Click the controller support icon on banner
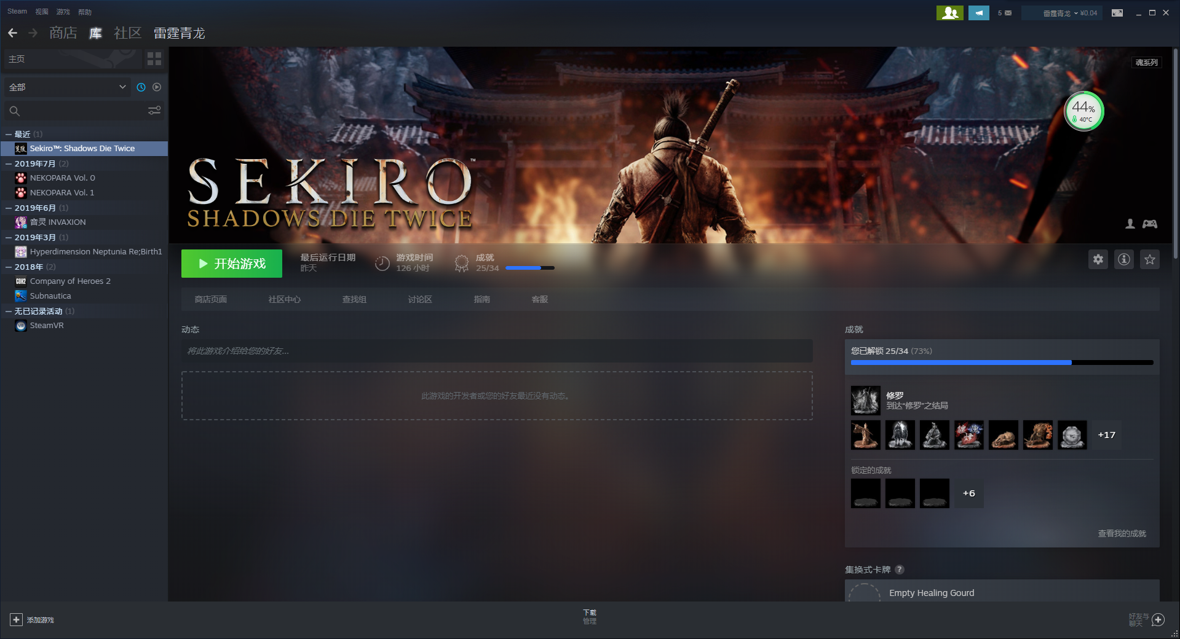The width and height of the screenshot is (1180, 639). tap(1150, 224)
